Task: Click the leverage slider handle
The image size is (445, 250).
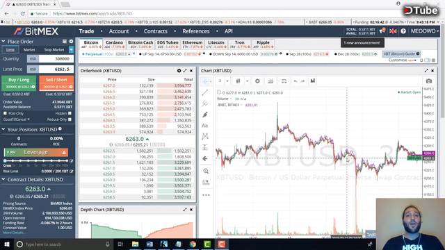Action: (x=5, y=160)
